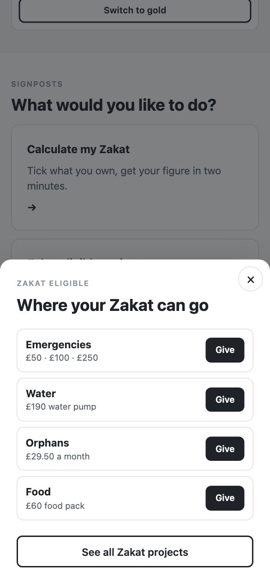This screenshot has height=584, width=270.
Task: Click the £29.50 a month text
Action: (58, 456)
